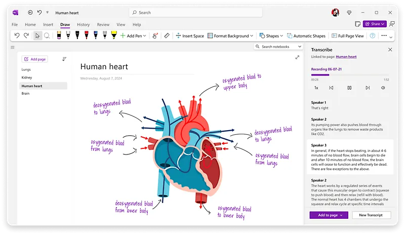
Task: Skip to the next transcript segment
Action: (368, 88)
